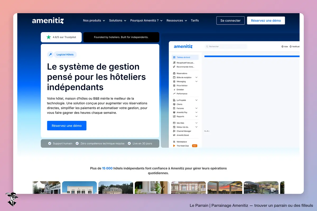317x211 pixels.
Task: Expand the Rapports chevron
Action: click(196, 116)
